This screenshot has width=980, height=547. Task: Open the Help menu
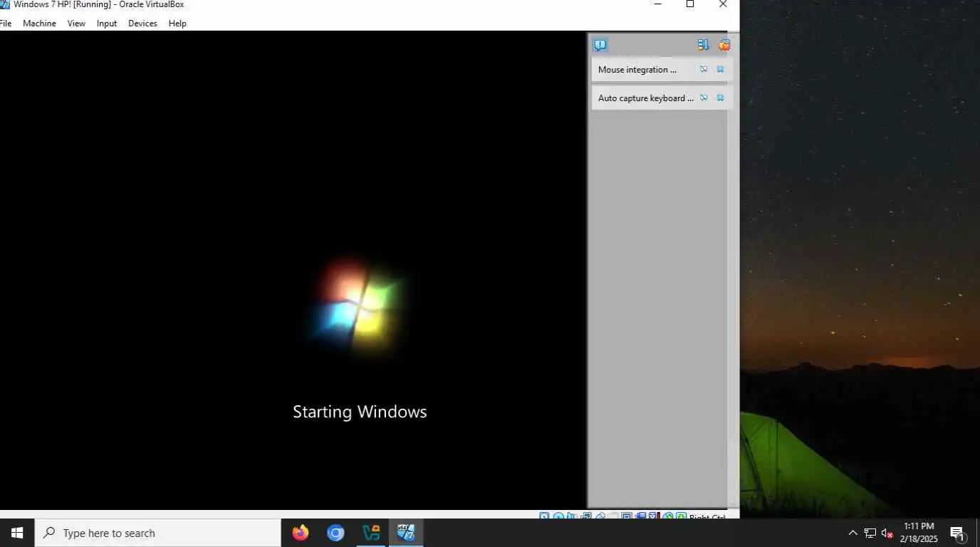pyautogui.click(x=177, y=24)
